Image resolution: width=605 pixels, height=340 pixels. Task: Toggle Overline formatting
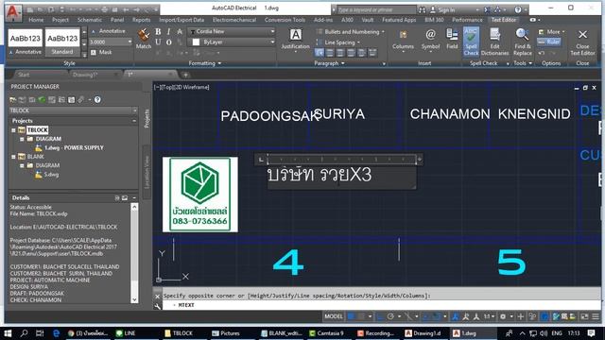tap(169, 42)
